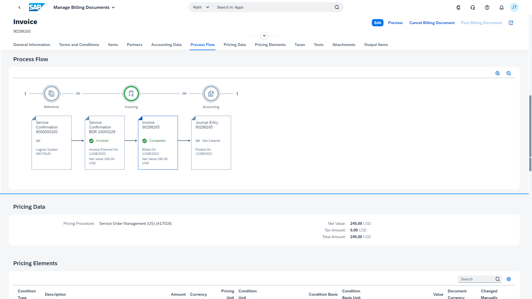Click the Accounting lane header icon
The height and width of the screenshot is (299, 532).
(211, 94)
